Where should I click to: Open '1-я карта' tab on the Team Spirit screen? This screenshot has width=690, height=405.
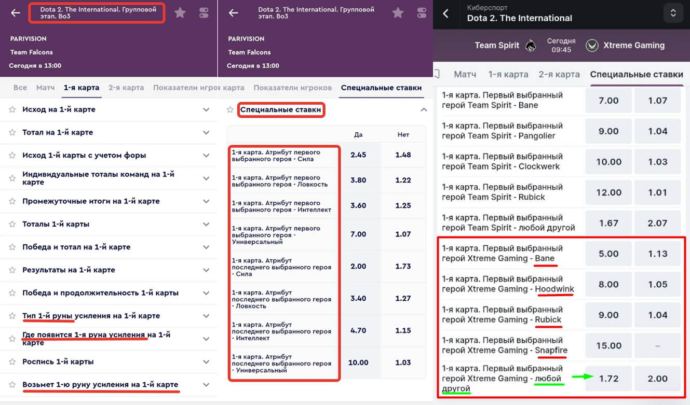tap(508, 74)
